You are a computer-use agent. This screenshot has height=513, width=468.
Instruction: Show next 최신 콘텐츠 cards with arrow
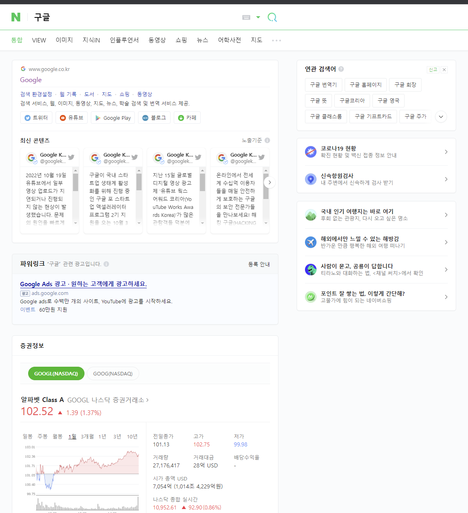click(270, 182)
